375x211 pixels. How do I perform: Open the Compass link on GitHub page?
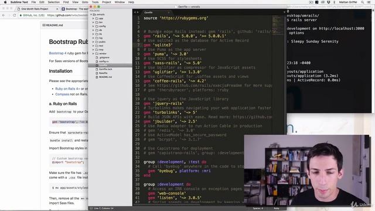pos(62,94)
